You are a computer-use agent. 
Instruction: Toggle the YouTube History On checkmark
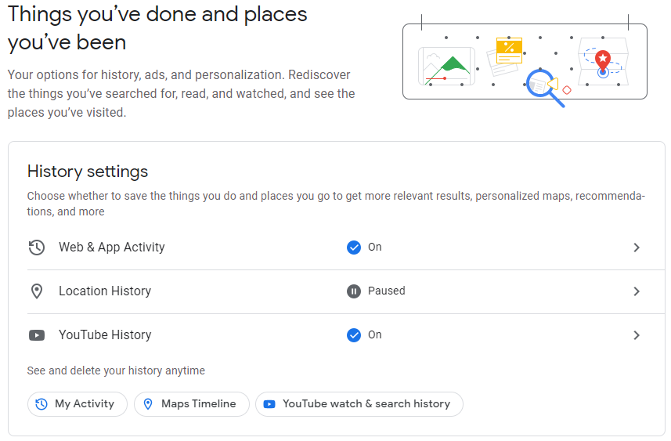[x=354, y=335]
